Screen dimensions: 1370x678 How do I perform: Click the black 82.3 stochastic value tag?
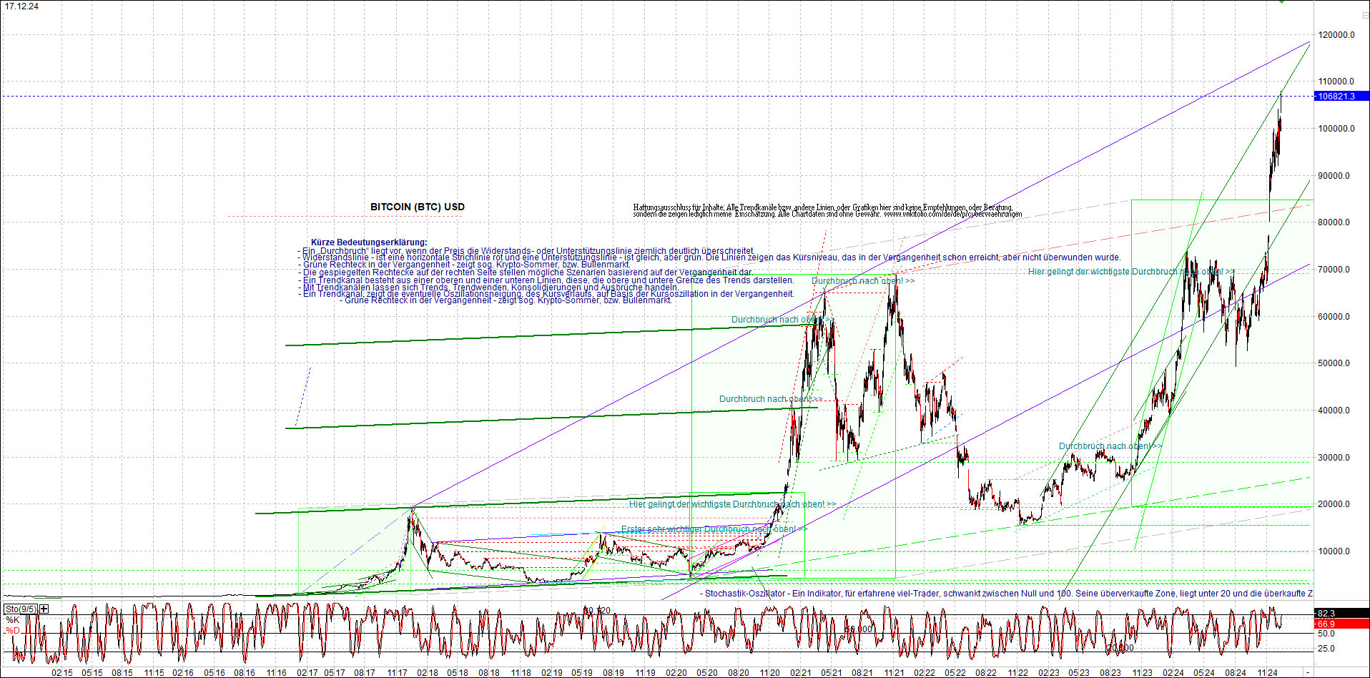[1341, 614]
